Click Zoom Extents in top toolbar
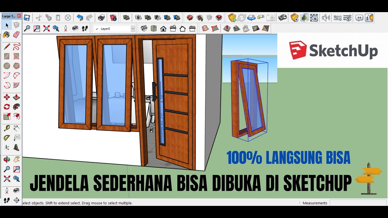This screenshot has width=388, height=218. click(46, 28)
